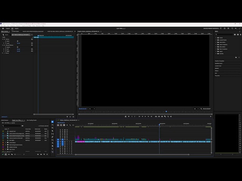Select the Type tool
Image resolution: width=242 pixels, height=181 pixels.
pos(53,149)
